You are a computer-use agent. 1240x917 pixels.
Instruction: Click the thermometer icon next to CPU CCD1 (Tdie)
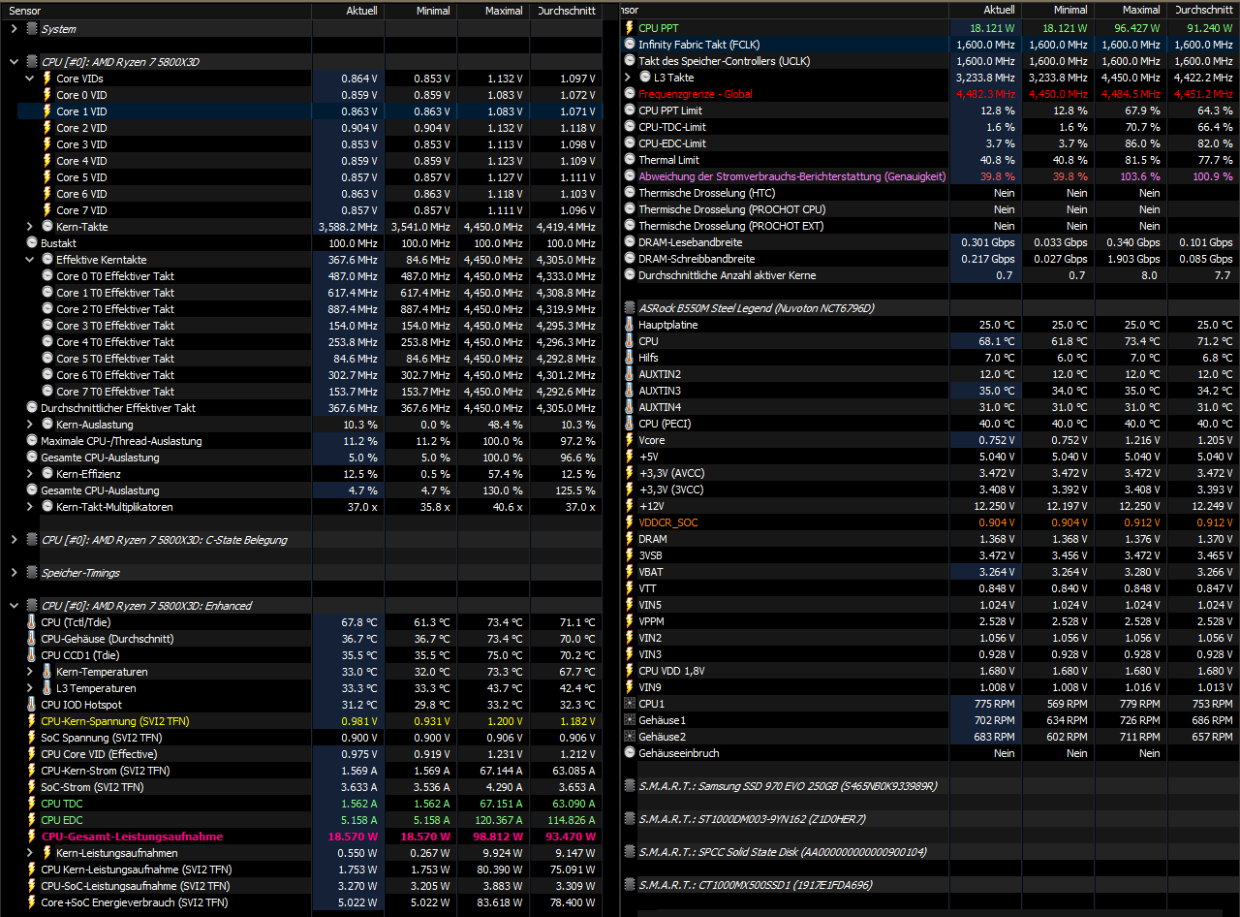pyautogui.click(x=31, y=655)
